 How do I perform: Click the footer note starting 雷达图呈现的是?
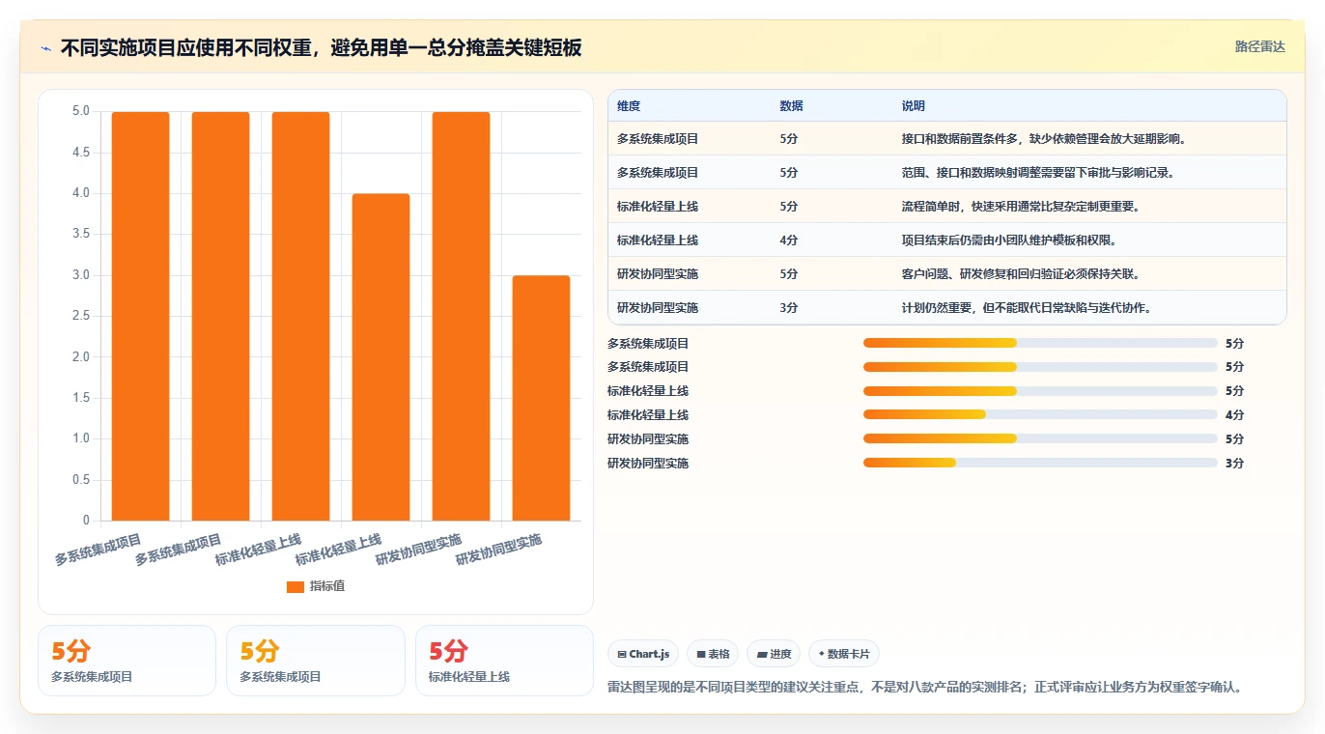click(x=924, y=688)
